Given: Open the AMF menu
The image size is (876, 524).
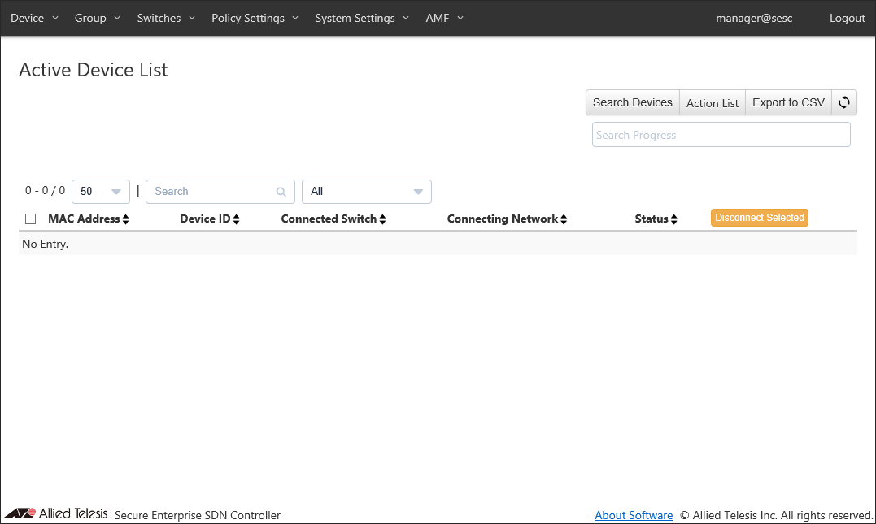Looking at the screenshot, I should point(445,18).
